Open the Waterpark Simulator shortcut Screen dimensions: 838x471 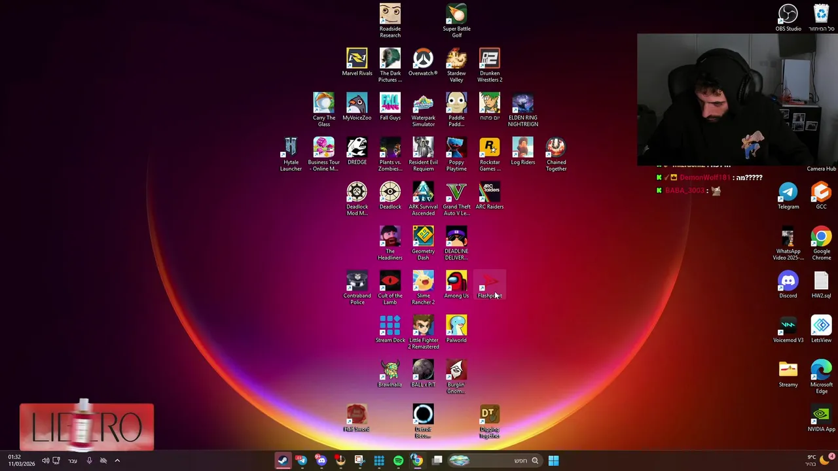coord(423,109)
